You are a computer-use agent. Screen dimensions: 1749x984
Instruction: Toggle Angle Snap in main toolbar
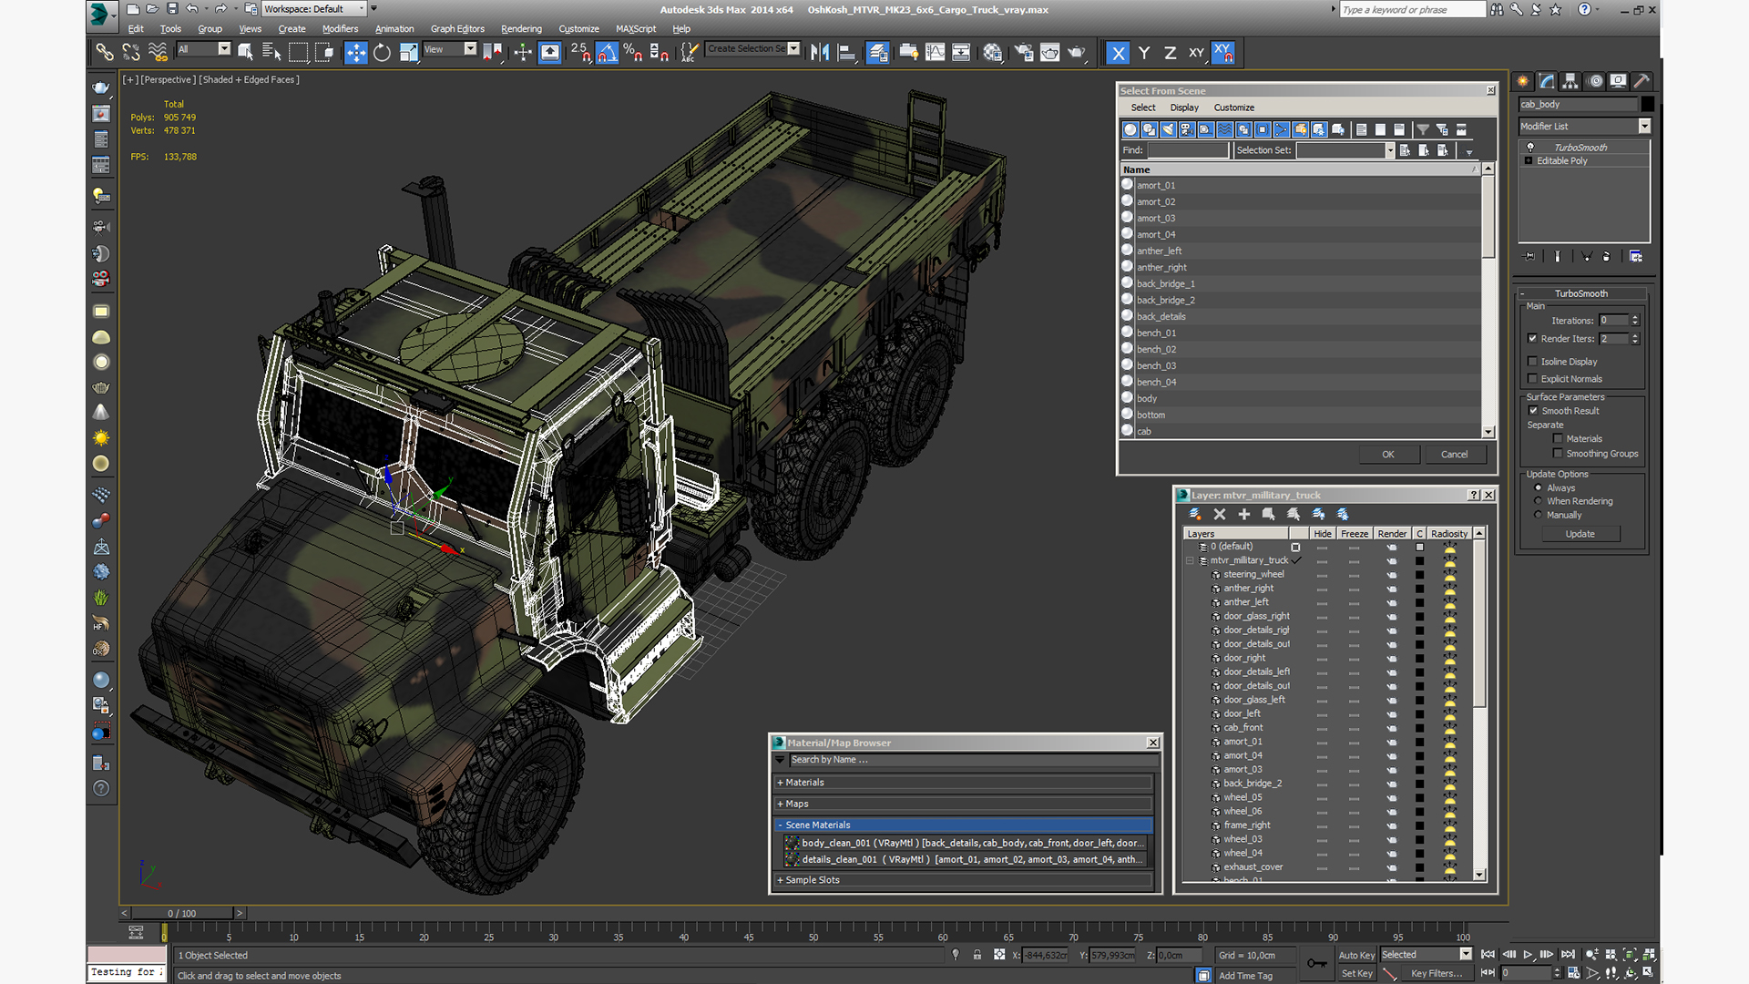[607, 53]
